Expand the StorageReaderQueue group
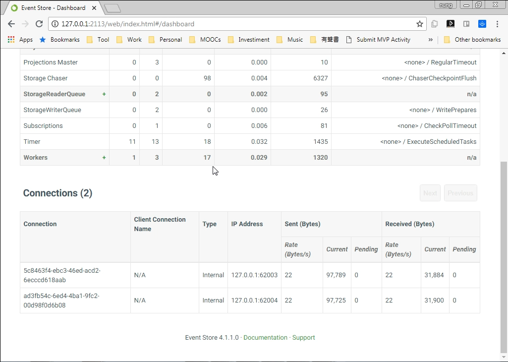The width and height of the screenshot is (508, 362). pos(104,94)
